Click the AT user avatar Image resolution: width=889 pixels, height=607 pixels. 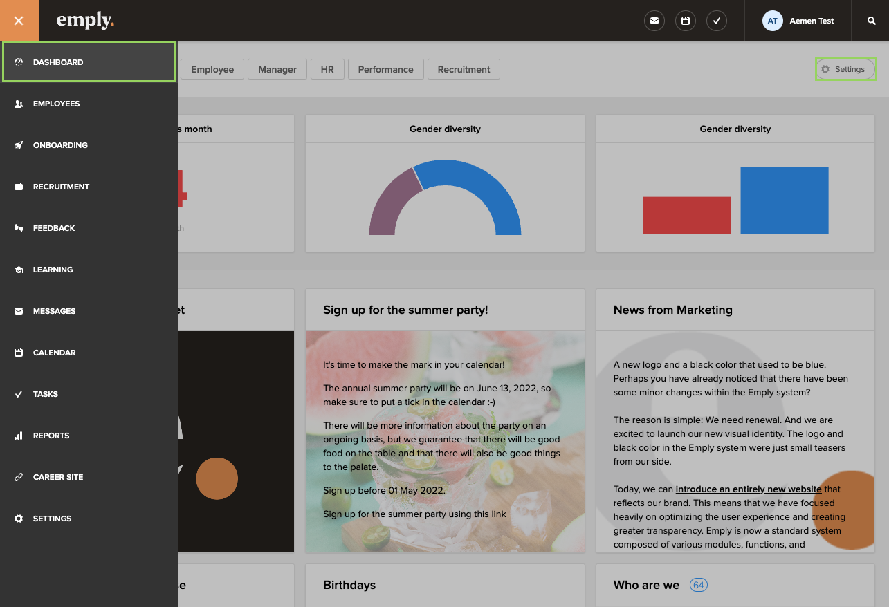(772, 21)
